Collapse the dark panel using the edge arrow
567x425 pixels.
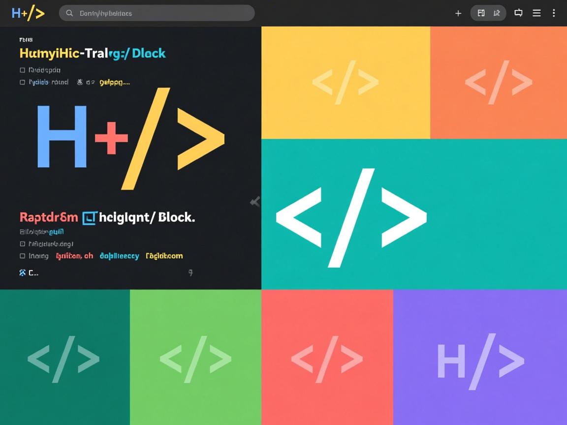pos(255,202)
